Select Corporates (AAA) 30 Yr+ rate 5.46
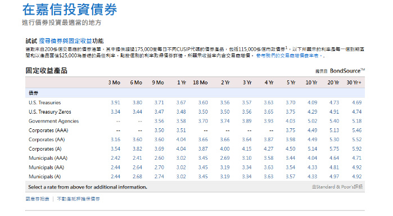 (356, 130)
